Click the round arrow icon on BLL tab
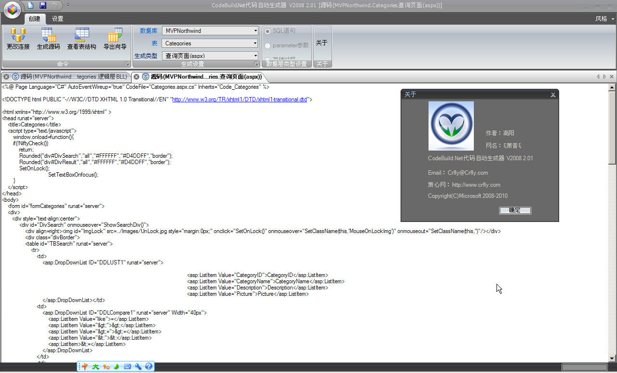Image resolution: width=617 pixels, height=373 pixels. coord(15,77)
